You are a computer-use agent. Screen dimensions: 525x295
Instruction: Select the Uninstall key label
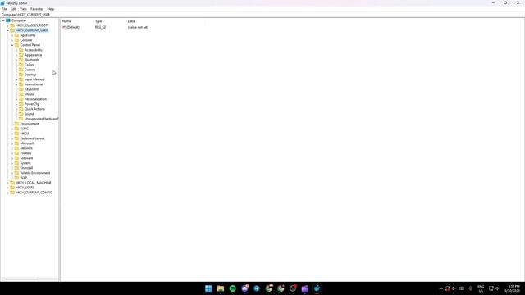26,168
